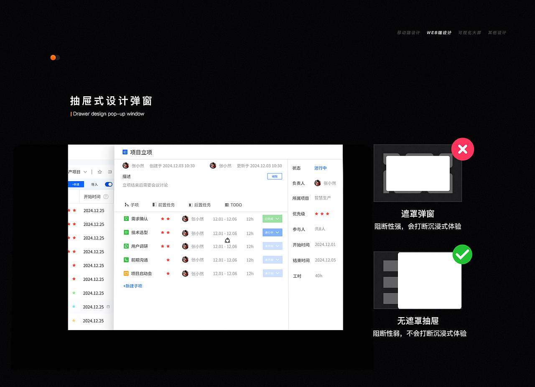This screenshot has height=387, width=535.
Task: Click assignee avatar in 技术选型 row
Action: (185, 233)
